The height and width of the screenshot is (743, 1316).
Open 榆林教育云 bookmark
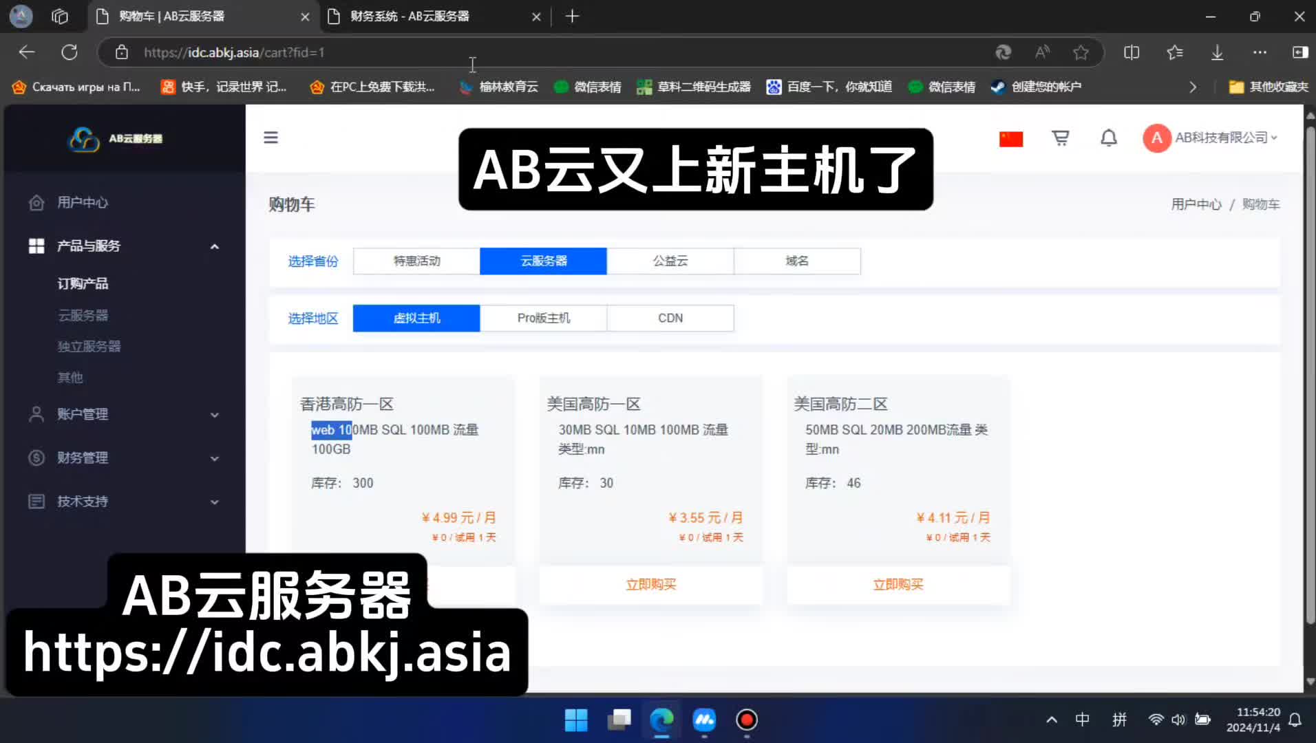click(x=499, y=87)
